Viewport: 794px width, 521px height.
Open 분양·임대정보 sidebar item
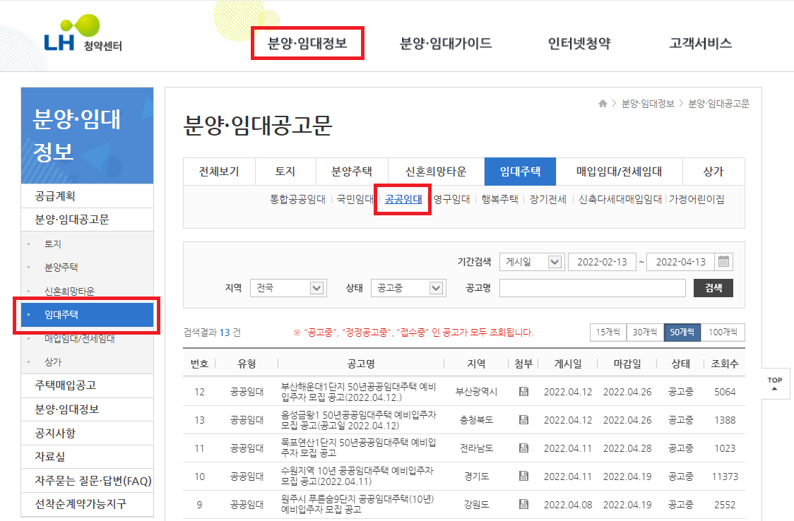[87, 409]
